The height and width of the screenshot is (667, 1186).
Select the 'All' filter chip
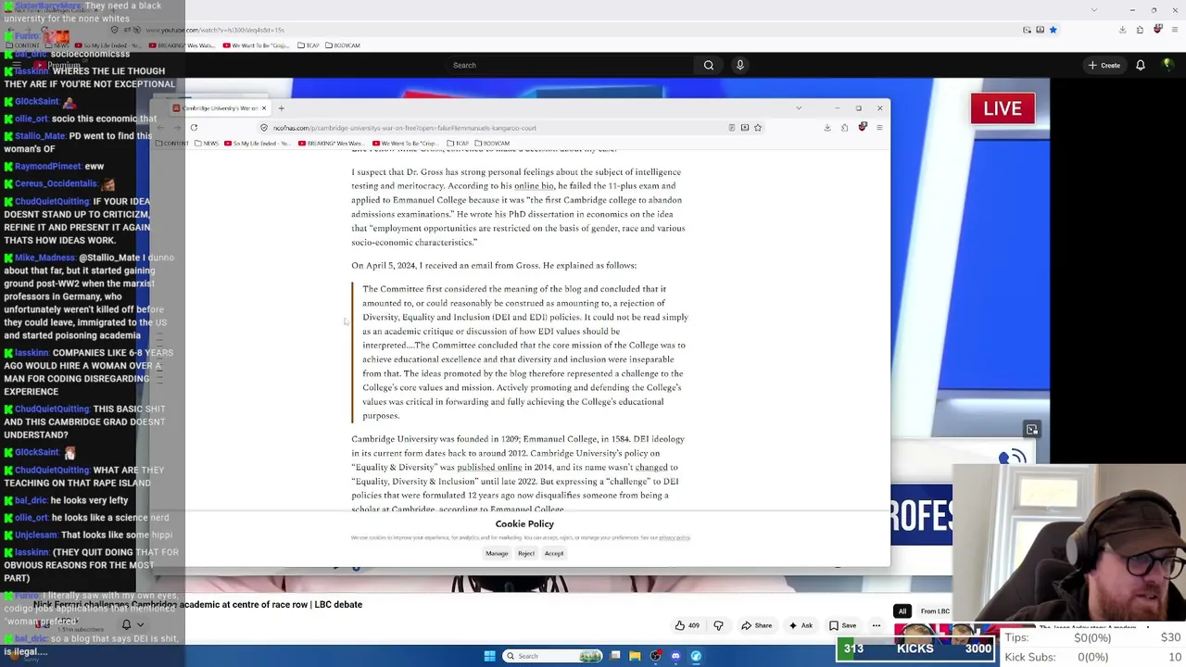pos(902,611)
